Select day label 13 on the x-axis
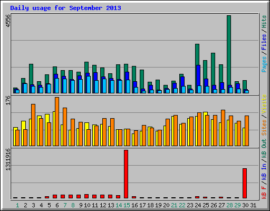 click(111, 205)
